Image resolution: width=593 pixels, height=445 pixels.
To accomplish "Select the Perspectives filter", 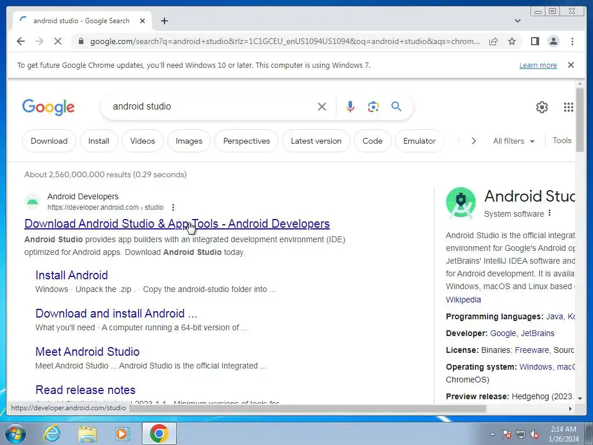I will point(247,141).
